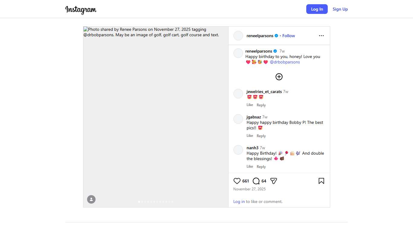Click the share post paper-plane icon

point(274,181)
